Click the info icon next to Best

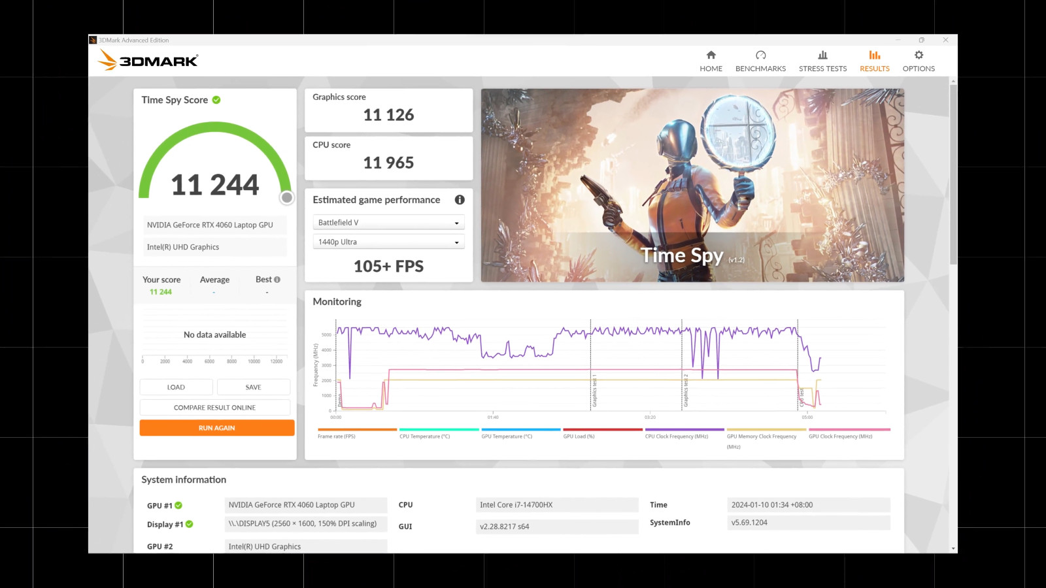[x=277, y=280]
